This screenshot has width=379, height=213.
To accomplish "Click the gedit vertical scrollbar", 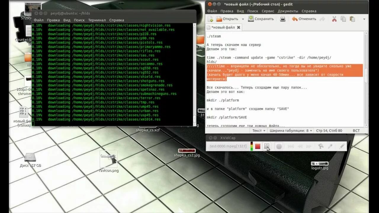I will [366, 78].
